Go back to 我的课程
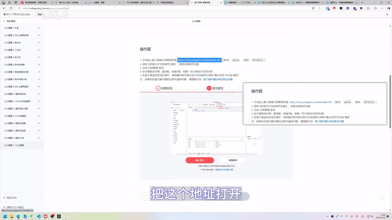 tap(9, 21)
